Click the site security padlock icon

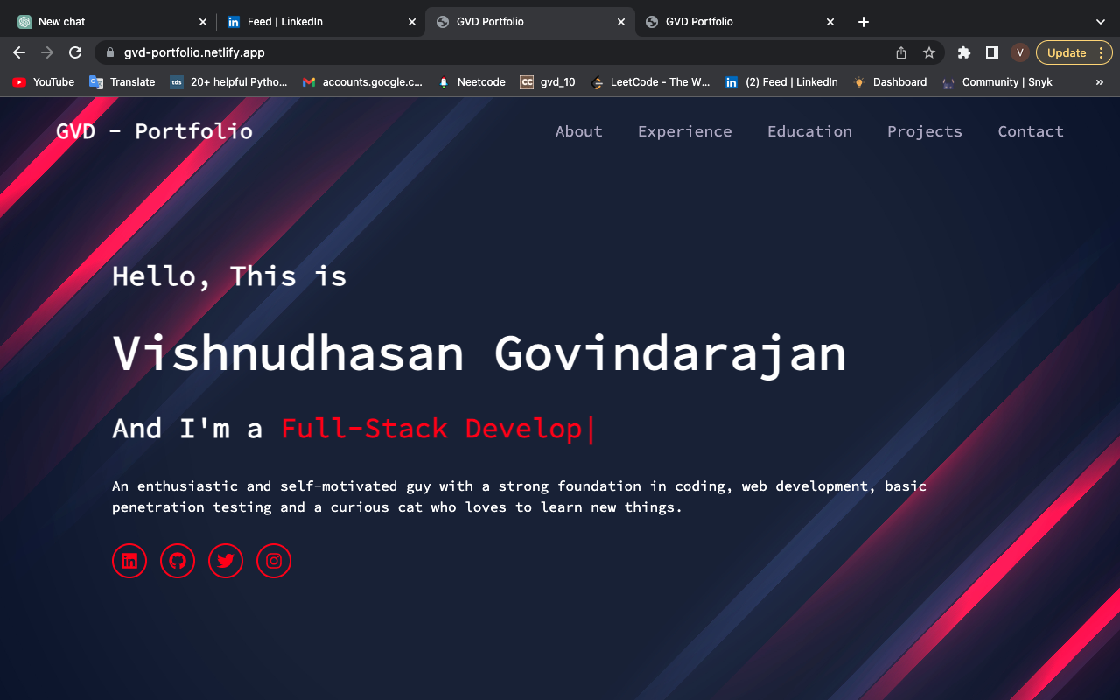tap(109, 52)
